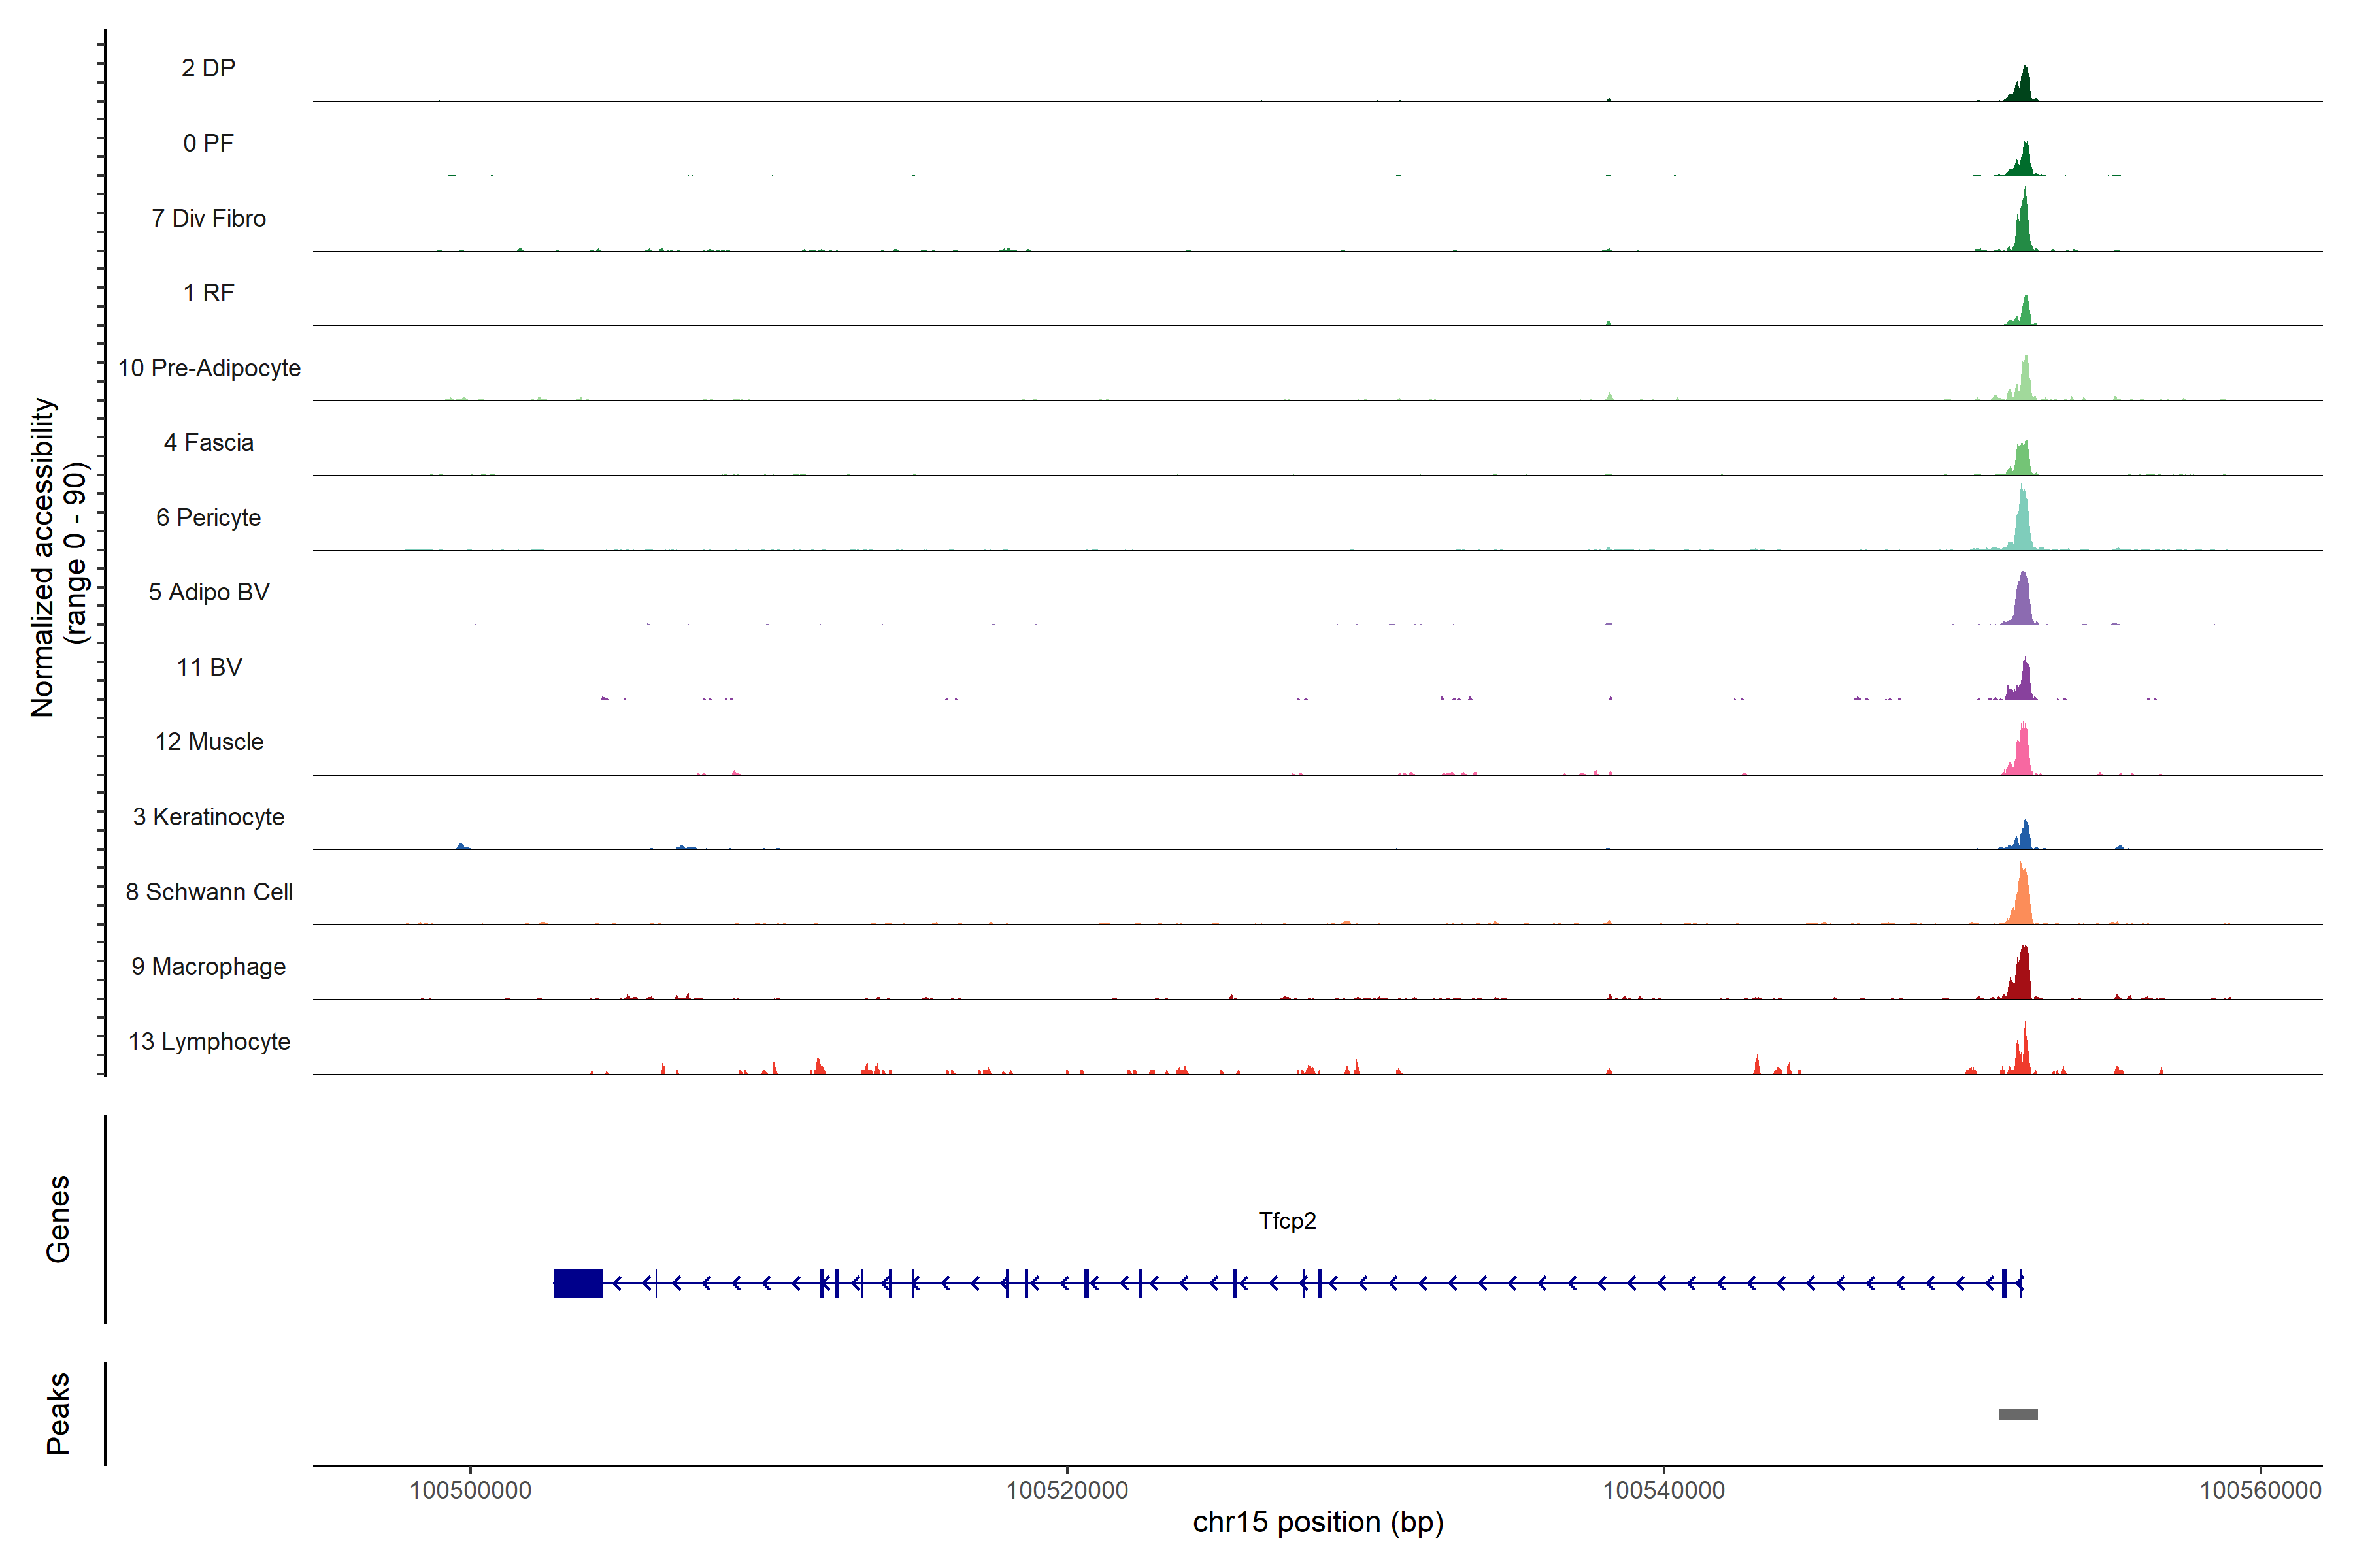The image size is (2353, 1568).
Task: Click the large Tfcp2 terminal exon block
Action: [577, 1283]
